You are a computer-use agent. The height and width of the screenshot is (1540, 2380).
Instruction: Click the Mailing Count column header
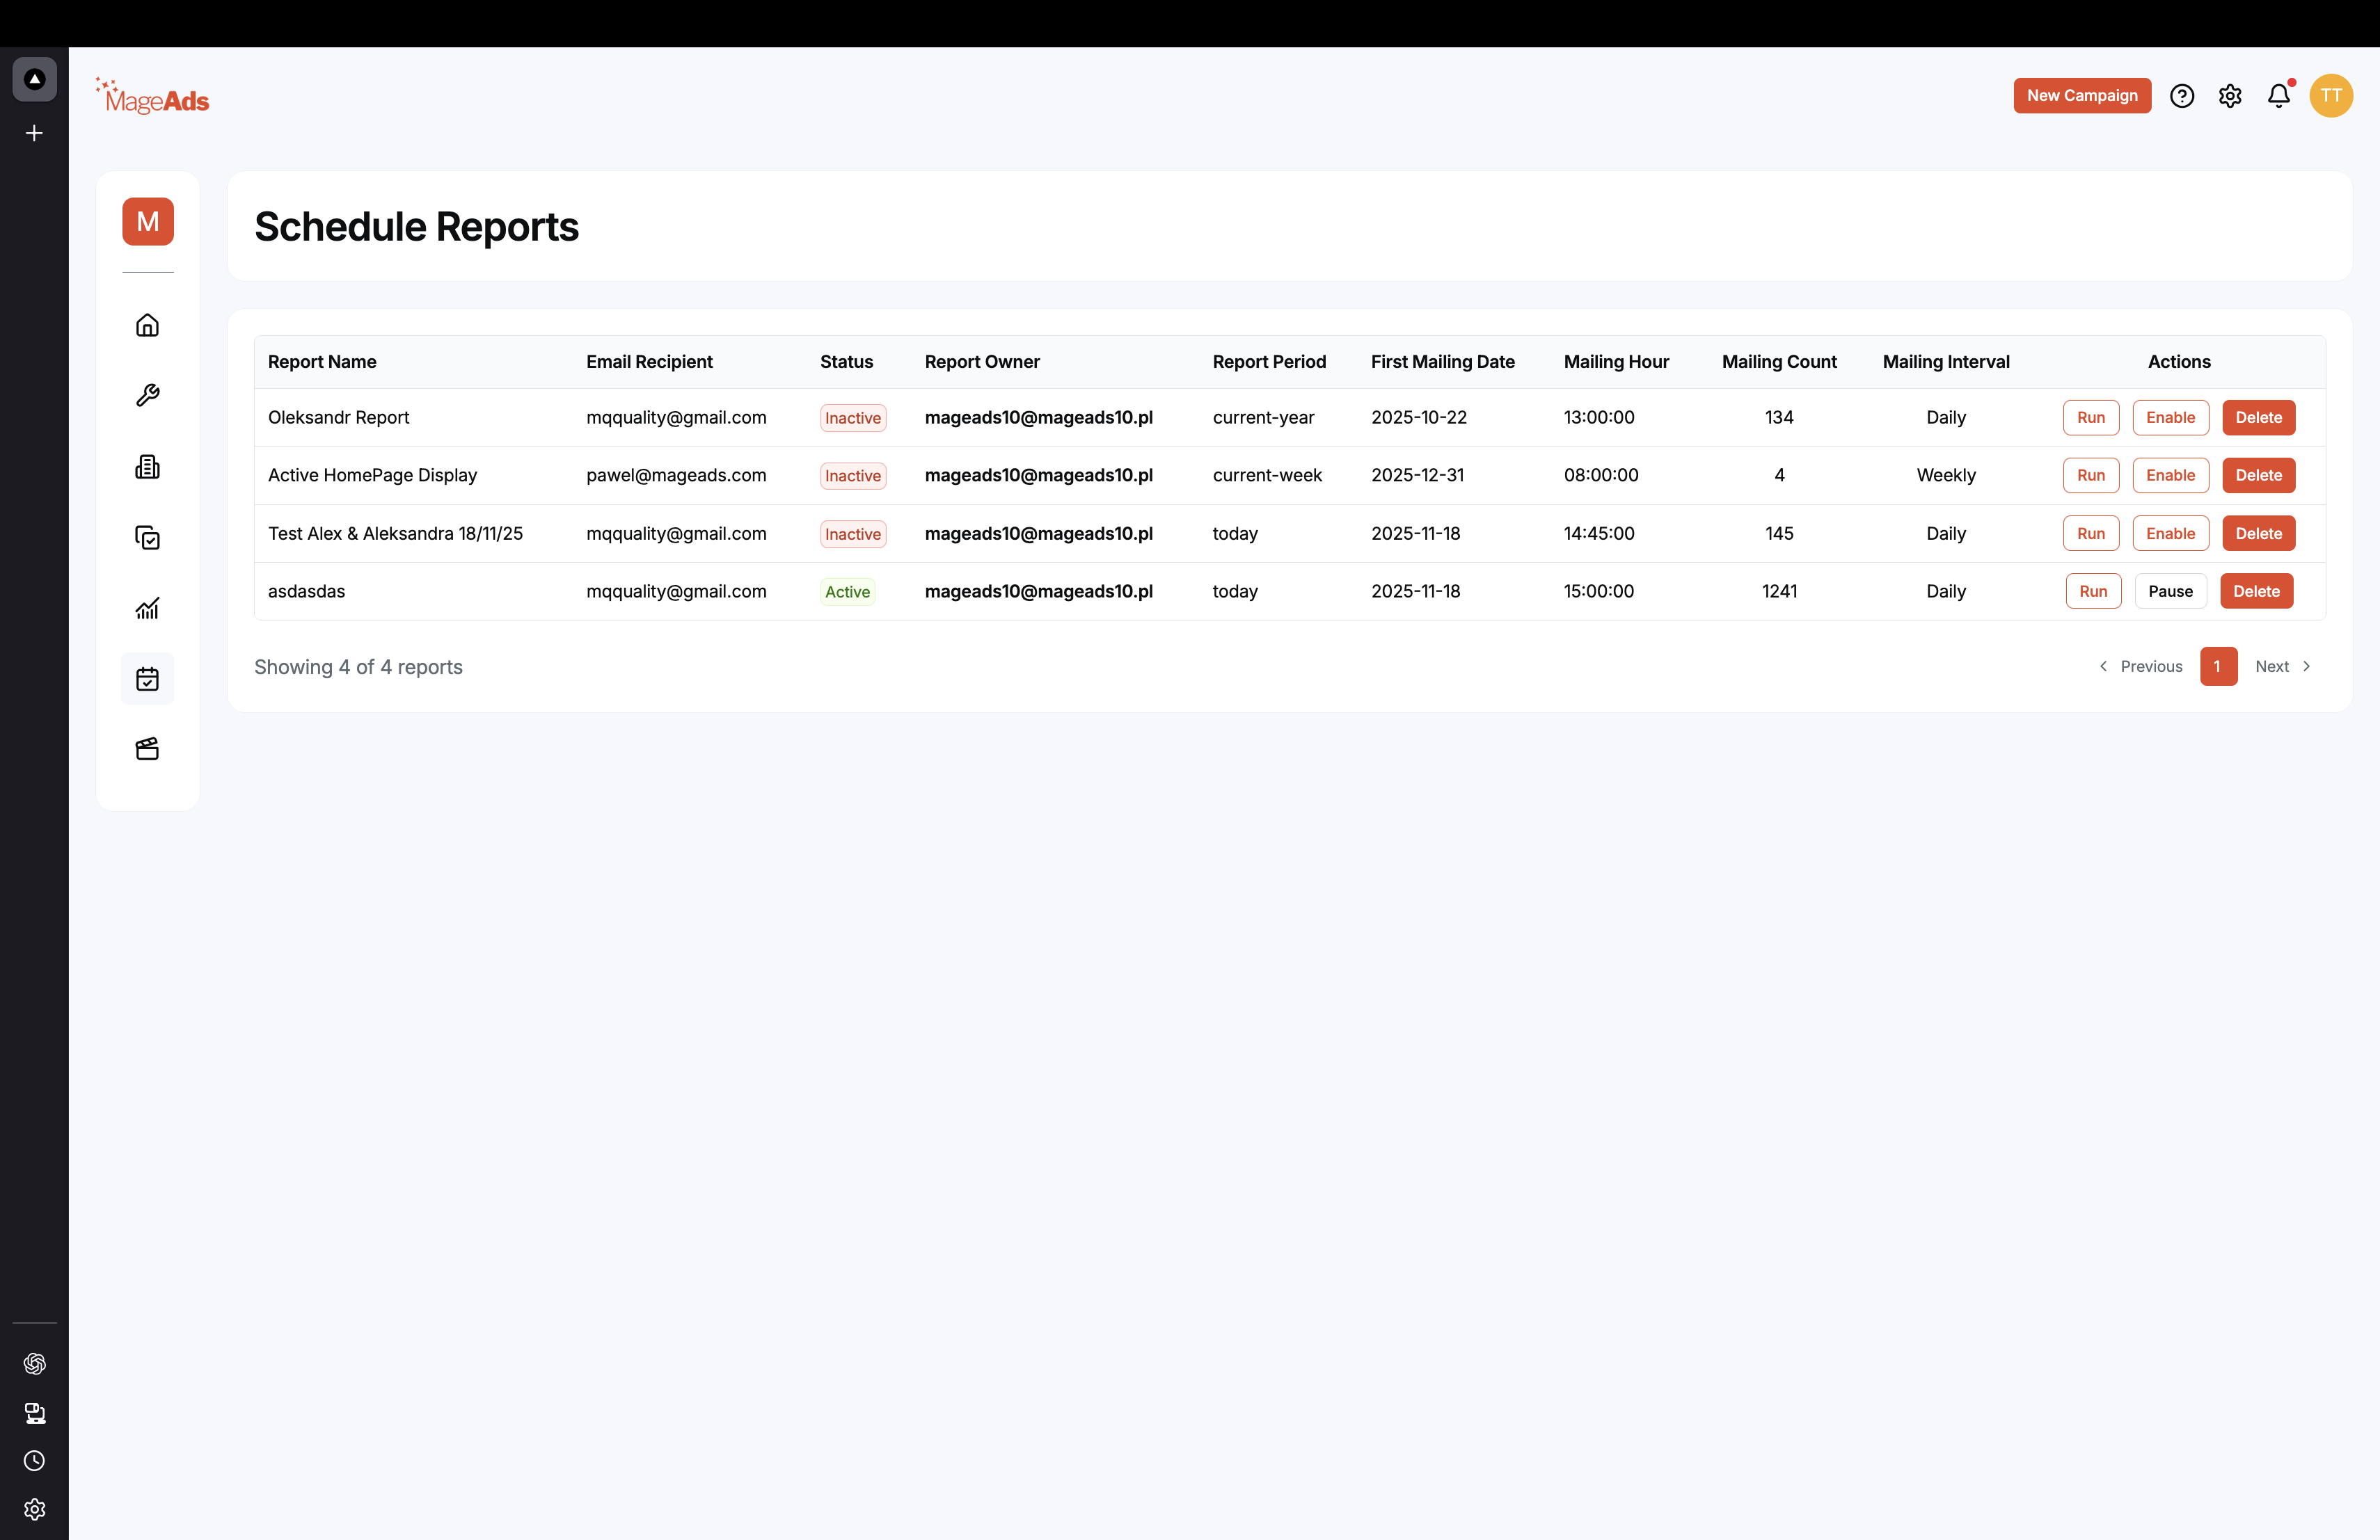coord(1779,362)
